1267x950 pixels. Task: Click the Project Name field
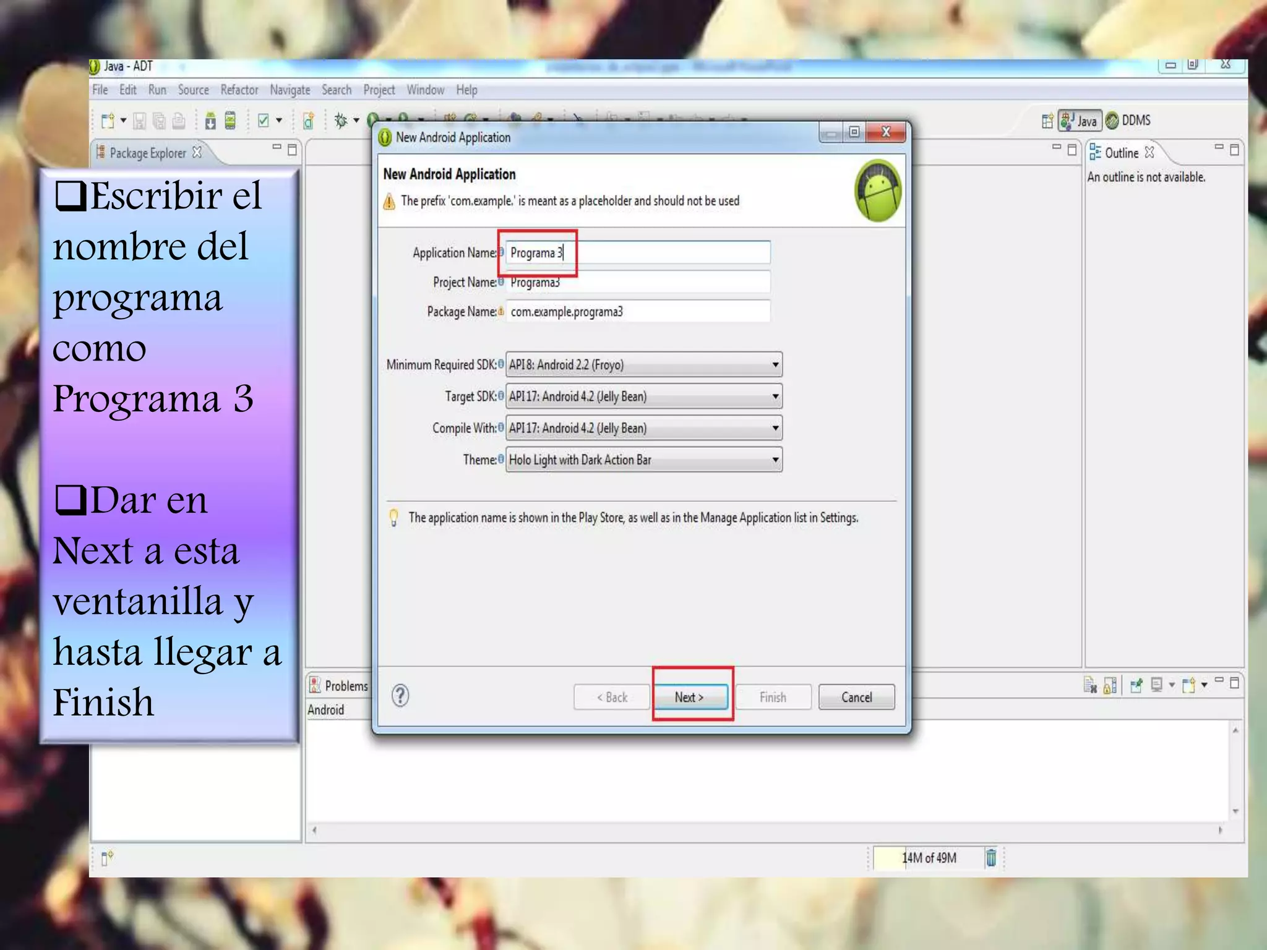coord(638,282)
